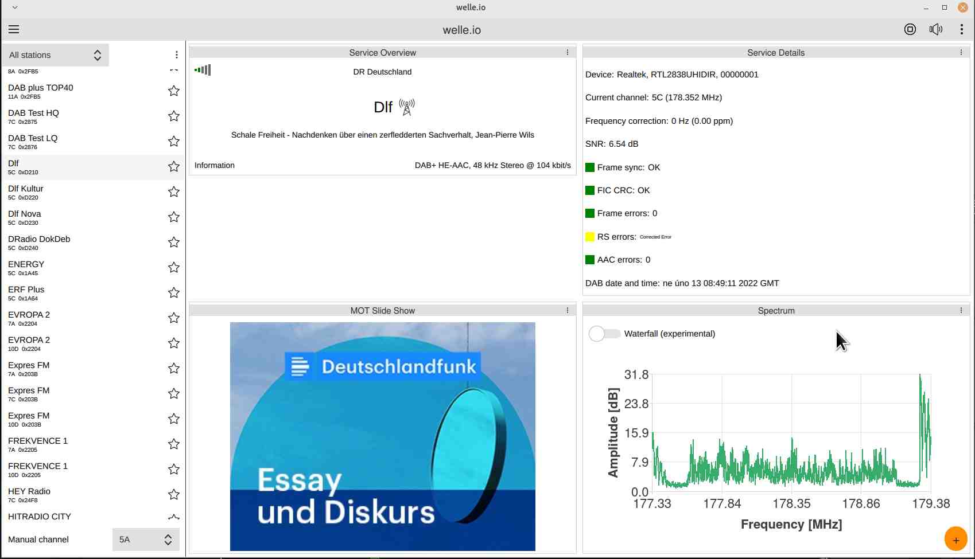Image resolution: width=975 pixels, height=559 pixels.
Task: Star the ENERGY station as favorite
Action: 173,267
